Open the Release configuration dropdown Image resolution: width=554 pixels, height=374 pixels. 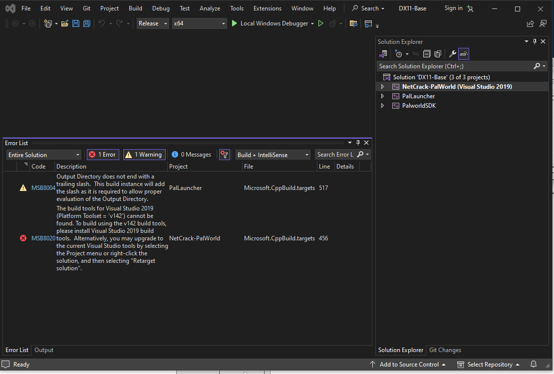[153, 23]
